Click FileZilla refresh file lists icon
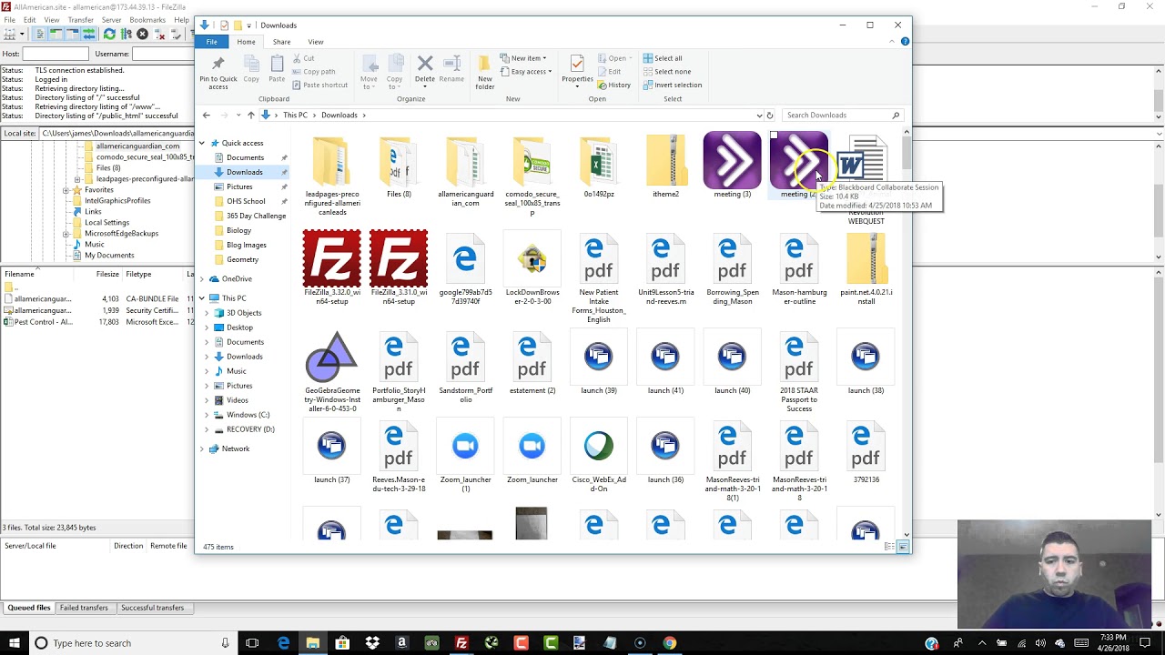This screenshot has height=655, width=1165. pyautogui.click(x=109, y=34)
